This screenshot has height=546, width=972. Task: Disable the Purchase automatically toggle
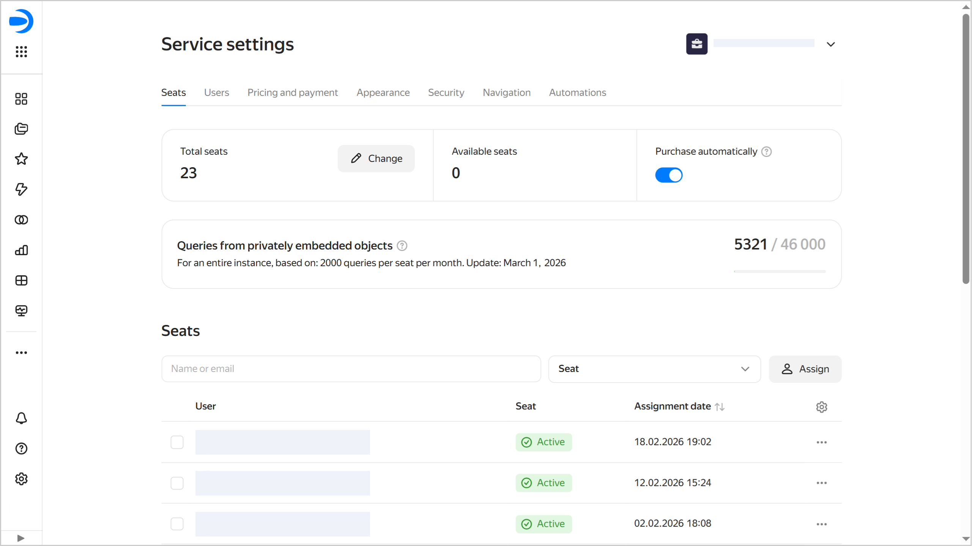(x=669, y=175)
